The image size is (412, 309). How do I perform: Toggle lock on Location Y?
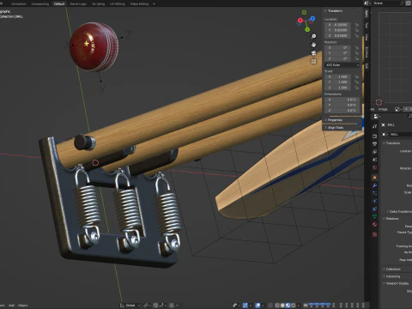tap(357, 30)
